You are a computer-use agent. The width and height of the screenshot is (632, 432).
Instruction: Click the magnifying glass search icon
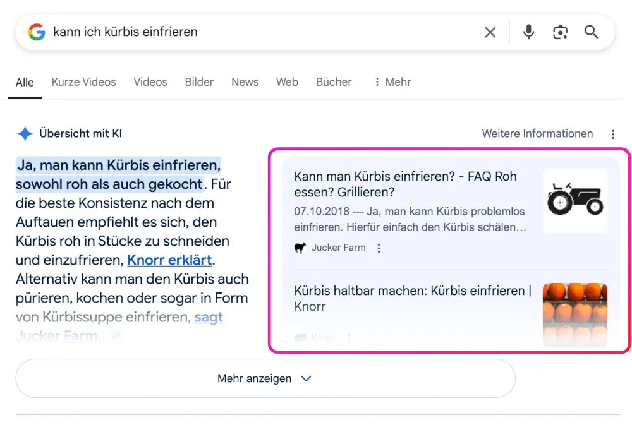(591, 32)
